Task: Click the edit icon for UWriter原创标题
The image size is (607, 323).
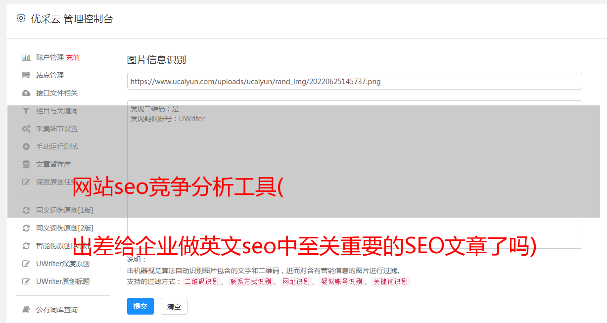Action: 26,281
